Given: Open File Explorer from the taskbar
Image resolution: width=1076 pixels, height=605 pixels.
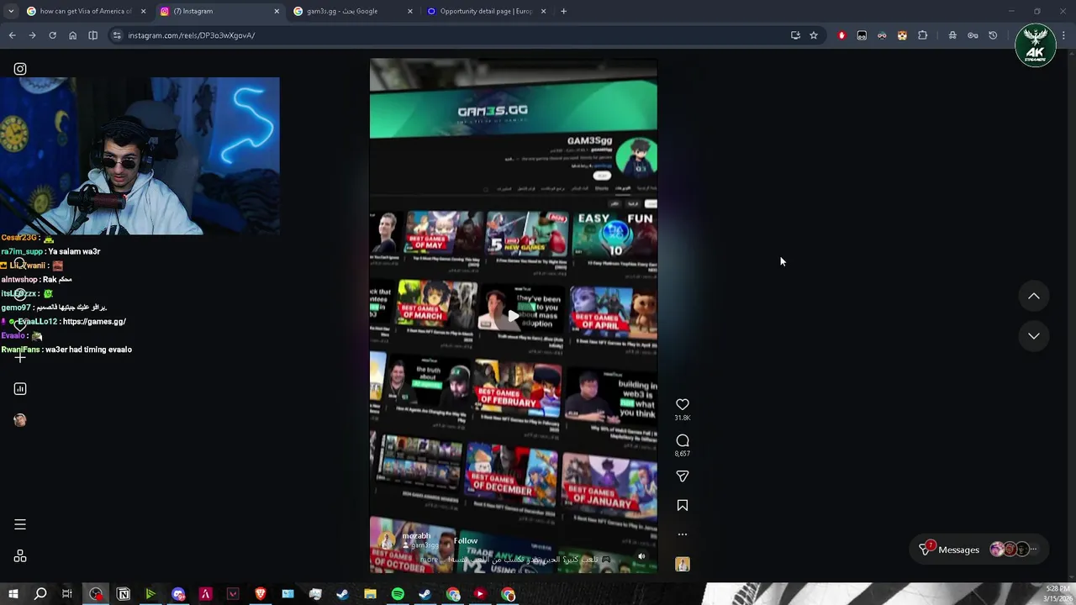Looking at the screenshot, I should 370,594.
